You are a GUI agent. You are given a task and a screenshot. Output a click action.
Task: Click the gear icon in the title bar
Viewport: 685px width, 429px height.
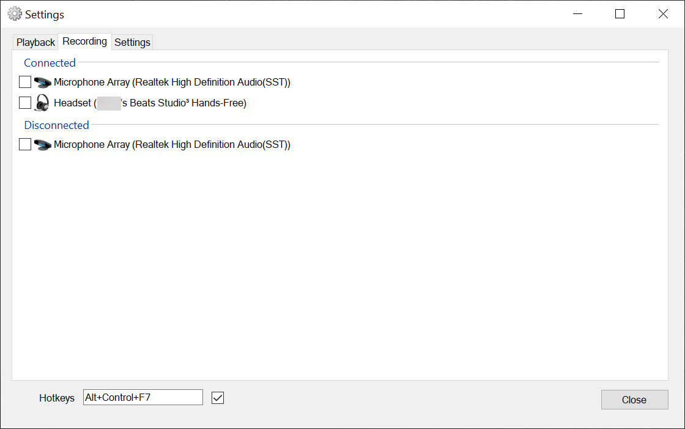[14, 14]
